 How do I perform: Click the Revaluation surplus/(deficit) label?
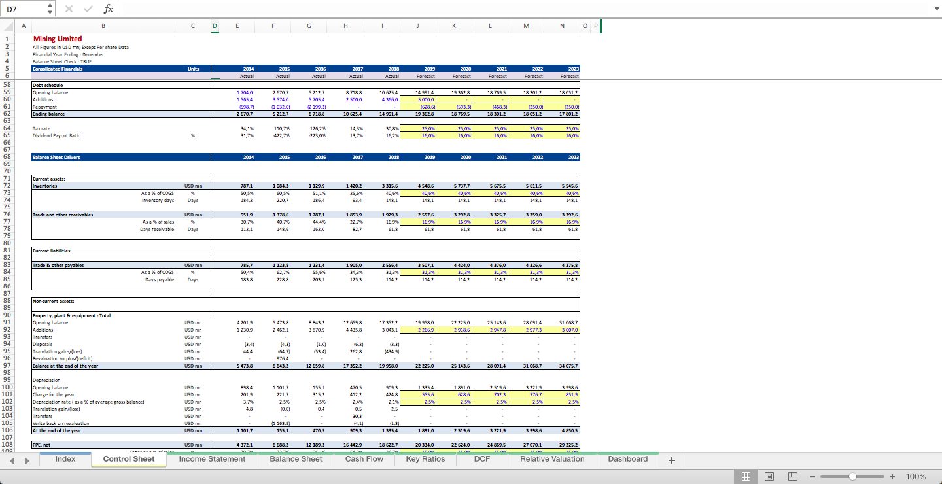pyautogui.click(x=62, y=358)
